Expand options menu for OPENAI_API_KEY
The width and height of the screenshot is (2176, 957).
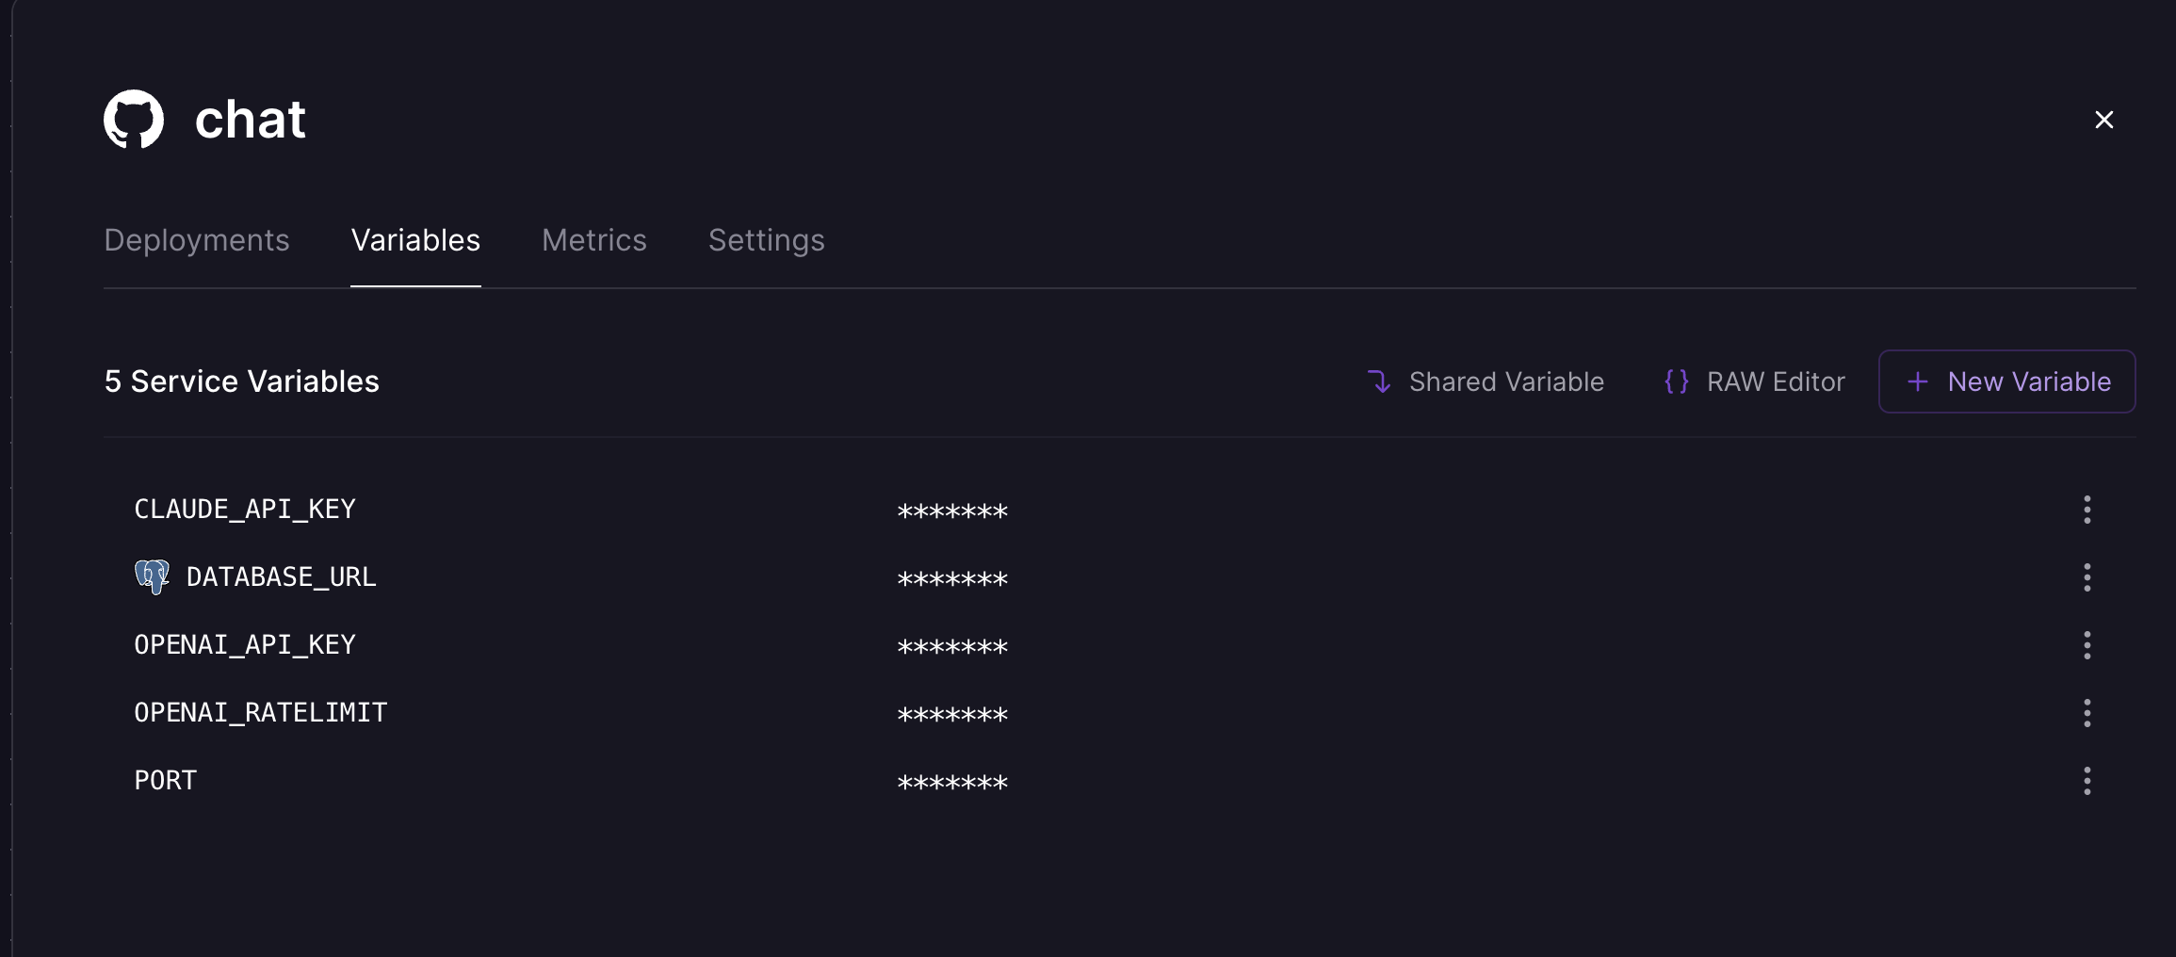[x=2087, y=645]
